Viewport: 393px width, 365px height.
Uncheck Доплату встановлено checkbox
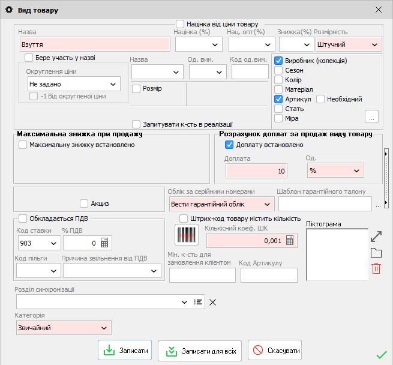click(229, 145)
